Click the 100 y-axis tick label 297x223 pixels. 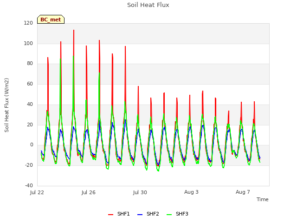tap(28, 43)
